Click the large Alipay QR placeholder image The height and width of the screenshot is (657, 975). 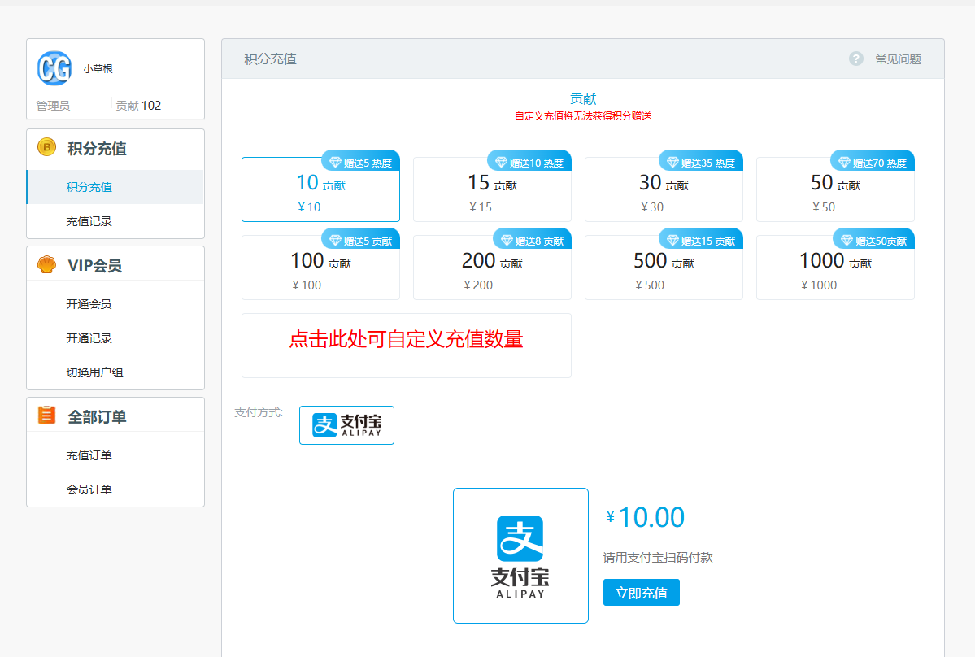[x=520, y=555]
